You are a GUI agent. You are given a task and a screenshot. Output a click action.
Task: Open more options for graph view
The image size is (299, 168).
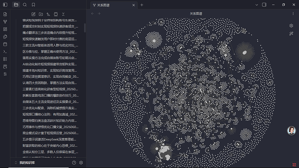(x=293, y=13)
